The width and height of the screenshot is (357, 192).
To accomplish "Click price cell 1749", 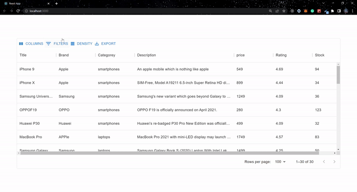I will [241, 137].
